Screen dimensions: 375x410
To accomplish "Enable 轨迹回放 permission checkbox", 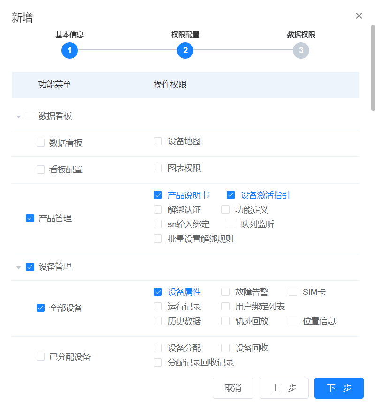I will [225, 321].
